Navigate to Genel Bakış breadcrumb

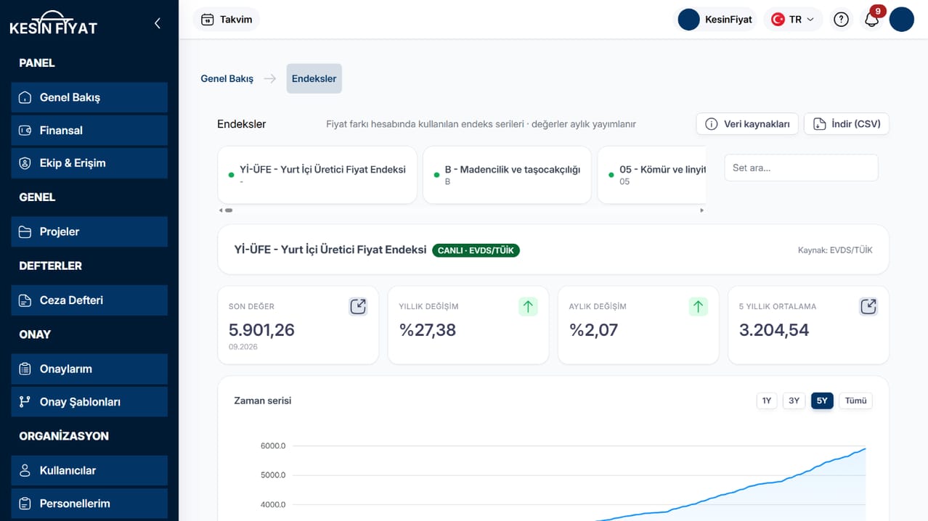pyautogui.click(x=227, y=78)
